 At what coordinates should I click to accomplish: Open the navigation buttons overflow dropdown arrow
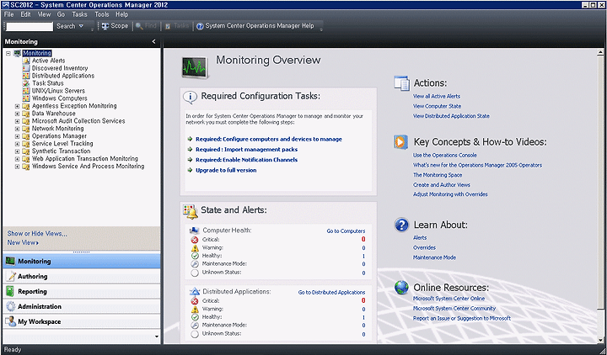pyautogui.click(x=157, y=336)
